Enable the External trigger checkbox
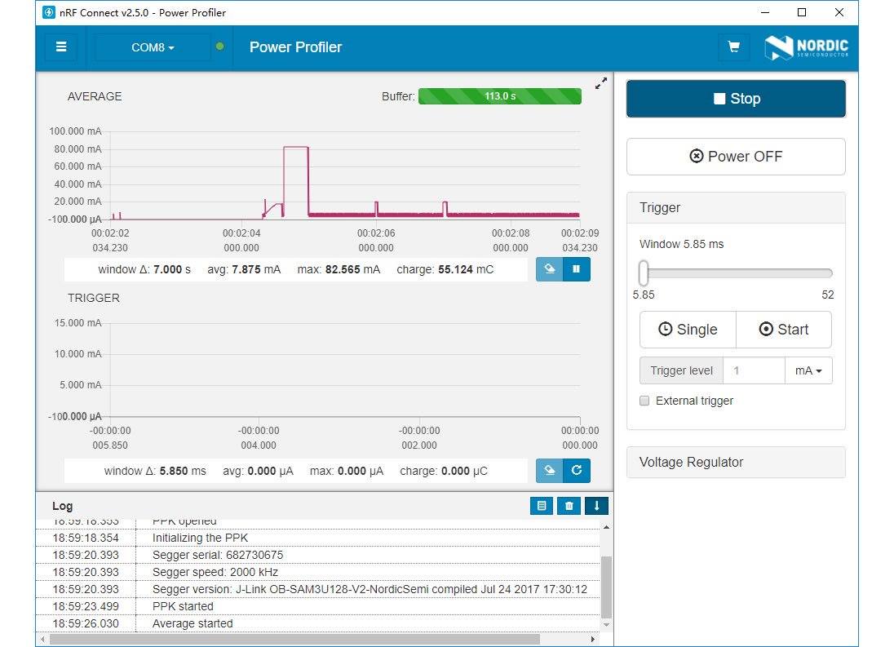The height and width of the screenshot is (647, 894). [644, 401]
